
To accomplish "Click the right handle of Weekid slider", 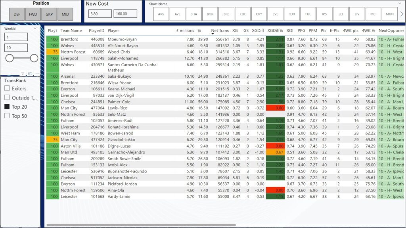I will click(x=34, y=58).
